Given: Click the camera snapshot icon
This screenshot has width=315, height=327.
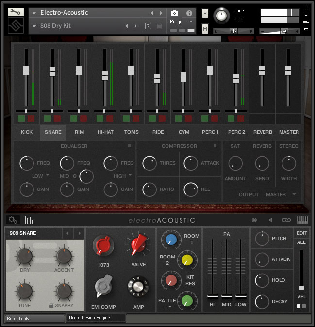Looking at the screenshot, I should [x=174, y=13].
